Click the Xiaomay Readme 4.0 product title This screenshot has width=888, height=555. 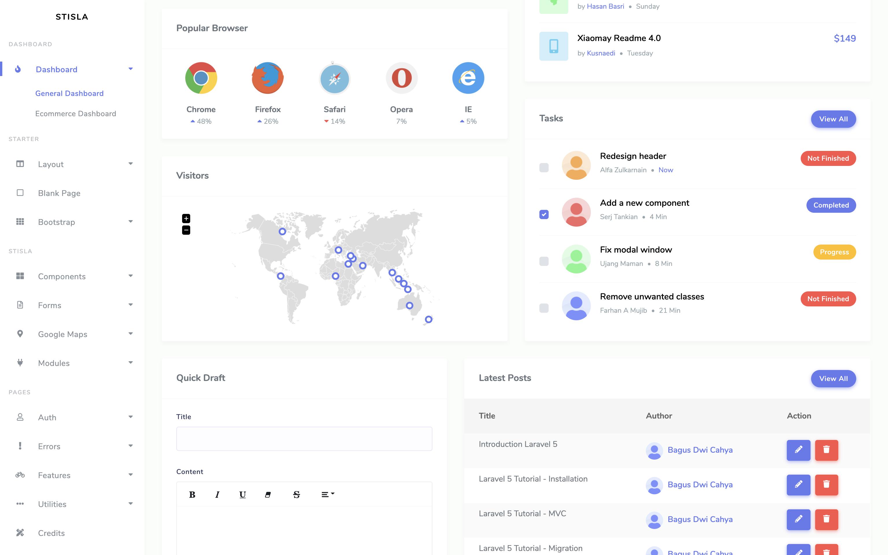(619, 38)
